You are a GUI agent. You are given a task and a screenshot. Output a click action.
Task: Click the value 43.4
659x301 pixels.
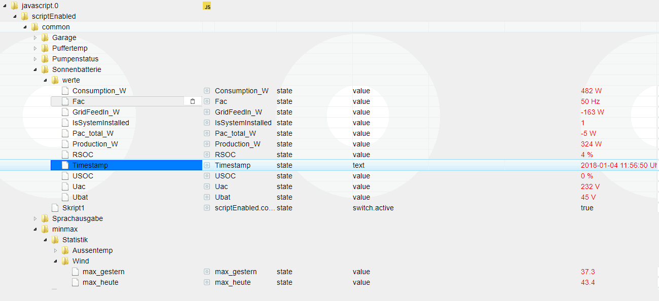pyautogui.click(x=588, y=282)
